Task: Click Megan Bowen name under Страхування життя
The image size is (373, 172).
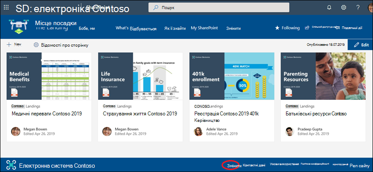Action: [126, 129]
